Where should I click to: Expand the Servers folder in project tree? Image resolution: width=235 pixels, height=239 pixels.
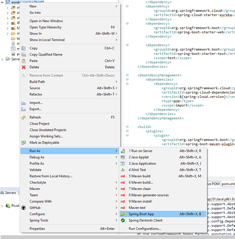pos(2,59)
